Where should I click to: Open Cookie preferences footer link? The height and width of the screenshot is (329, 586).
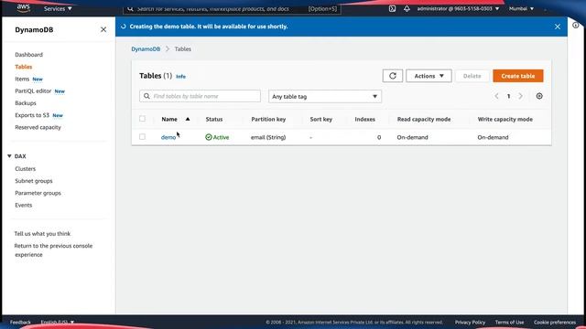(555, 322)
